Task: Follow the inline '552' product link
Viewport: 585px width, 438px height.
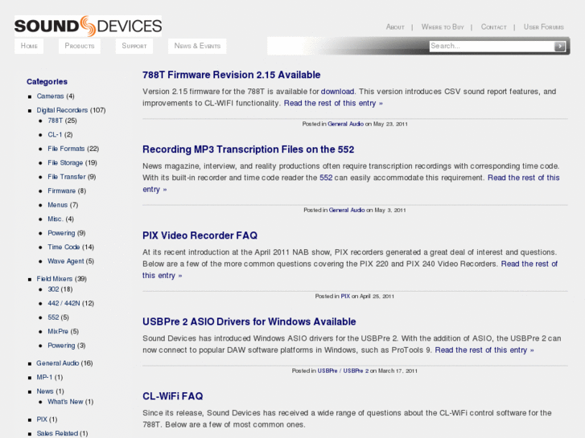Action: (x=326, y=178)
